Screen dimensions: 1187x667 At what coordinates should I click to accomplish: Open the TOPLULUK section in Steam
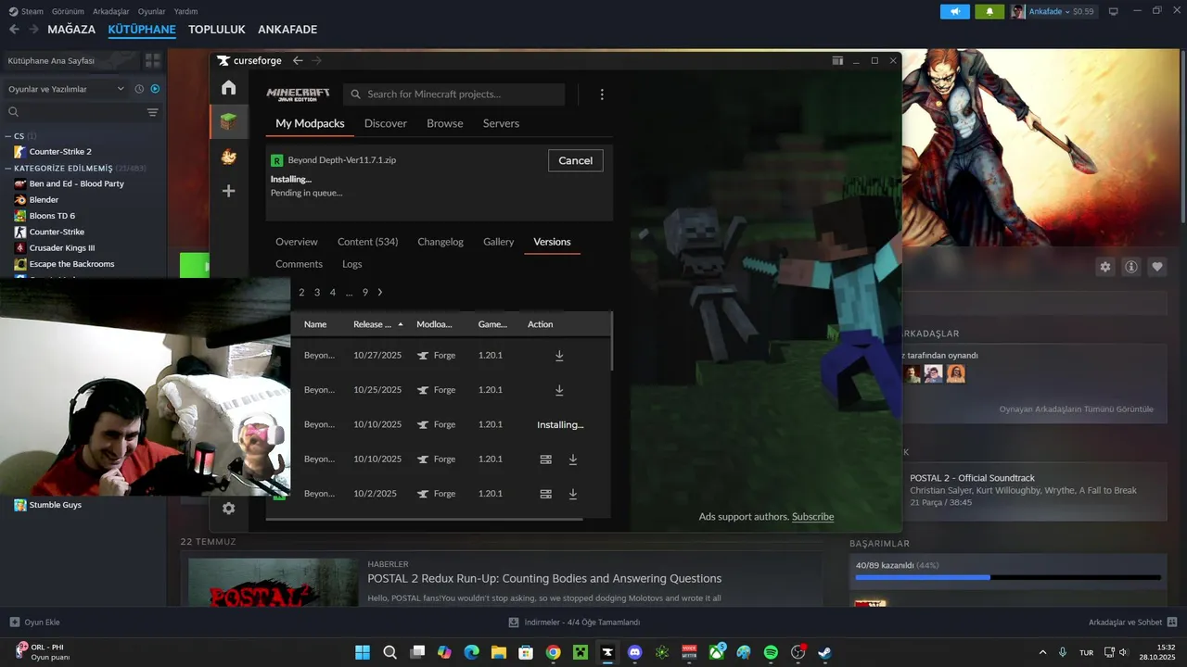coord(217,30)
